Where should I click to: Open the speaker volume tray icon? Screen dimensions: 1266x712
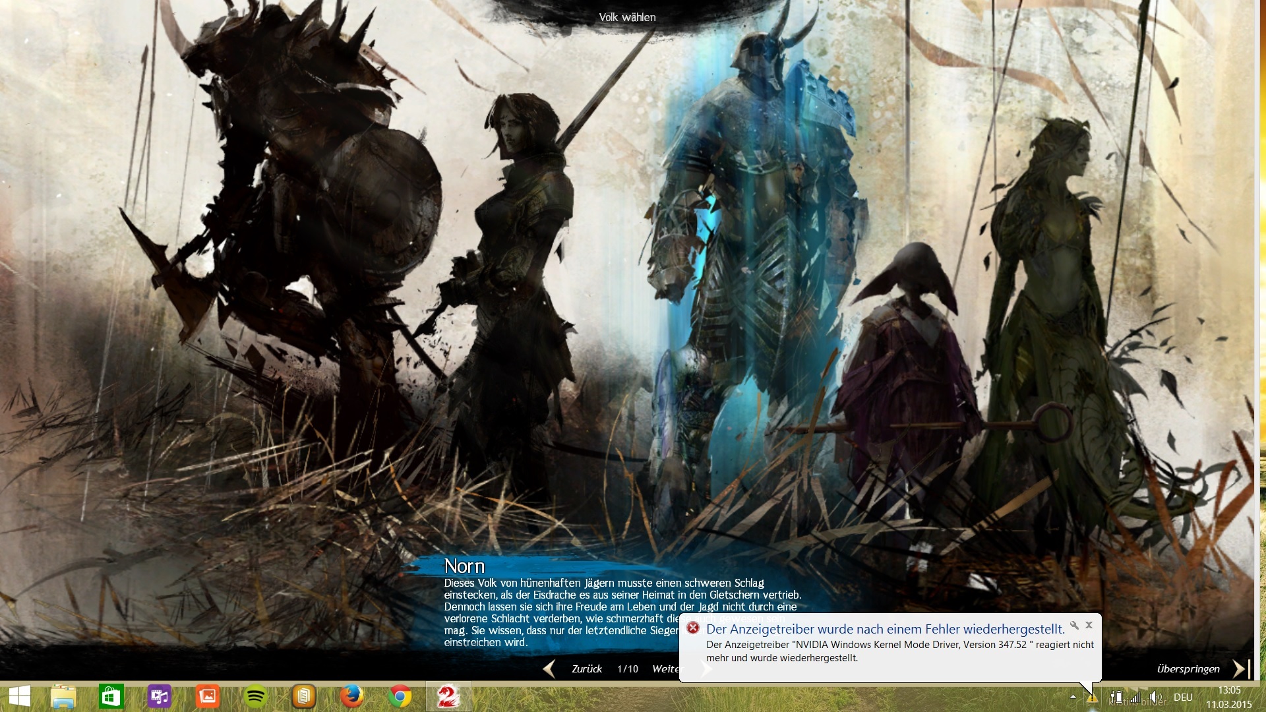click(x=1155, y=697)
